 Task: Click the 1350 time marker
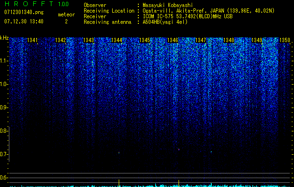coord(285,40)
